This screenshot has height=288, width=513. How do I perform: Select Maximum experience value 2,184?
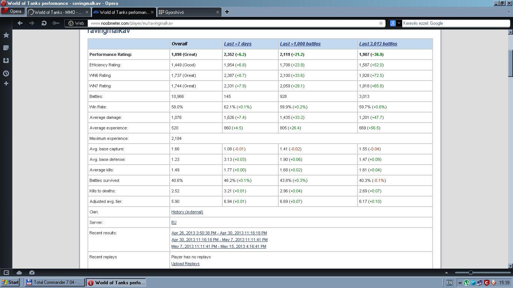tap(177, 138)
